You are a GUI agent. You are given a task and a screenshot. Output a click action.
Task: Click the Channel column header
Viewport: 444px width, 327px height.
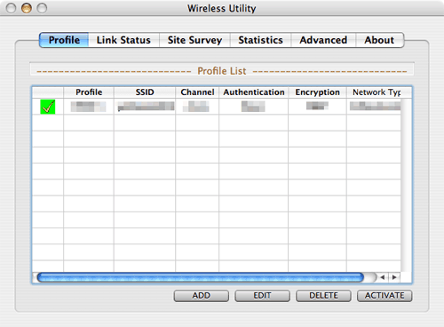(197, 92)
